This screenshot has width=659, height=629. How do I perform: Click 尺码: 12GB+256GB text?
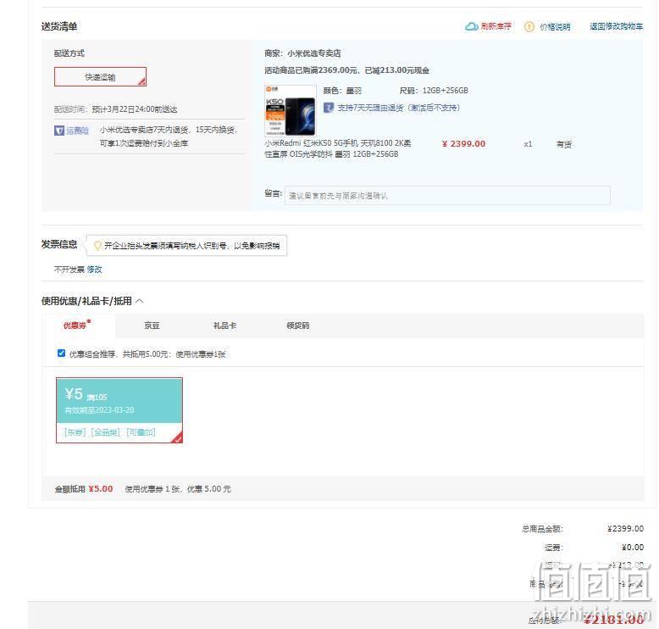tap(434, 91)
